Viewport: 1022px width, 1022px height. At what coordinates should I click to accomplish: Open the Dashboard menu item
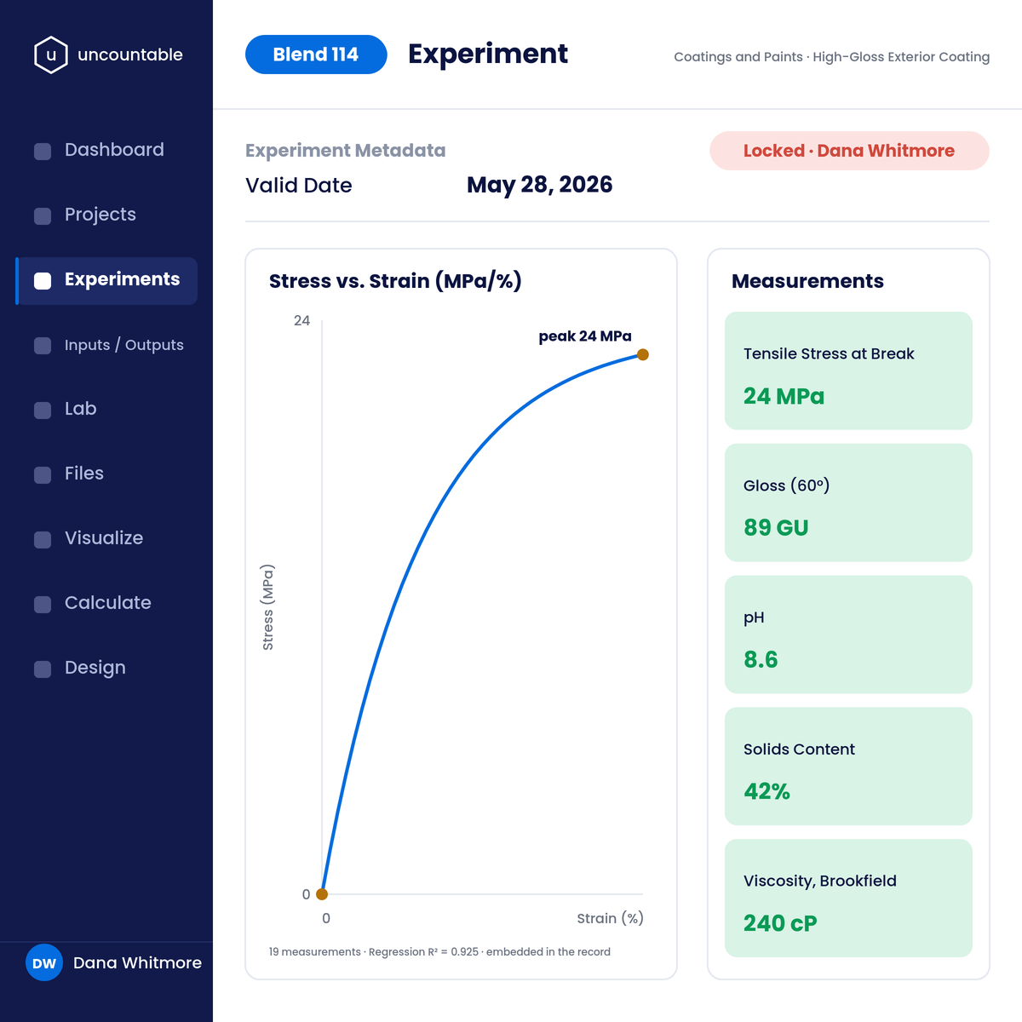coord(106,150)
